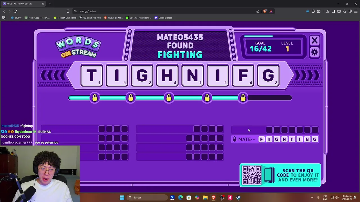Click mateo5435 username in chat
This screenshot has width=360, height=202.
point(10,126)
